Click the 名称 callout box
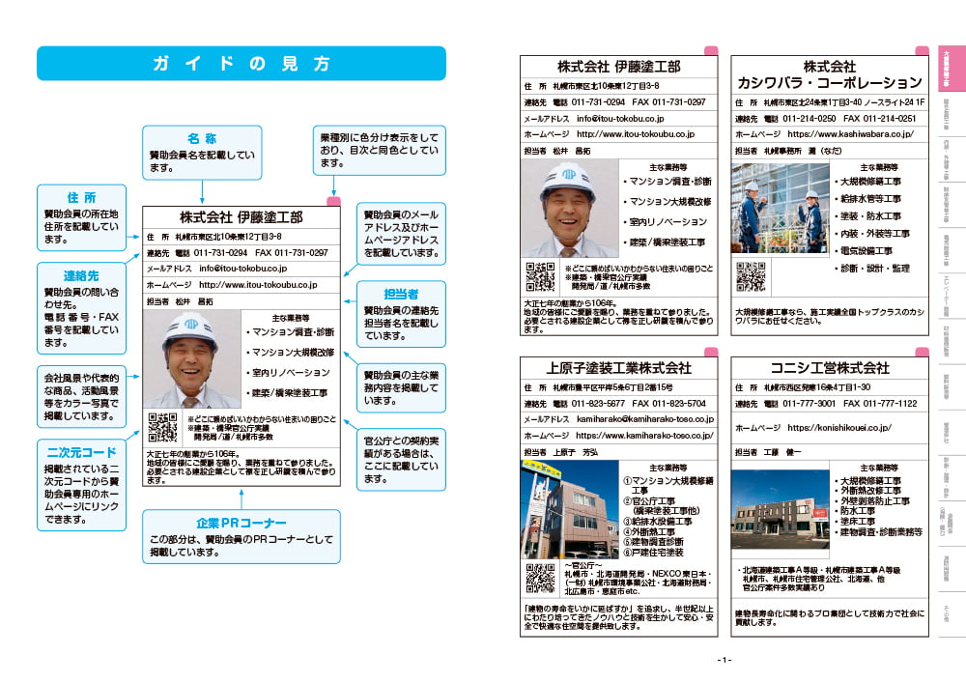Viewport: 966px width, 683px height. coord(202,153)
